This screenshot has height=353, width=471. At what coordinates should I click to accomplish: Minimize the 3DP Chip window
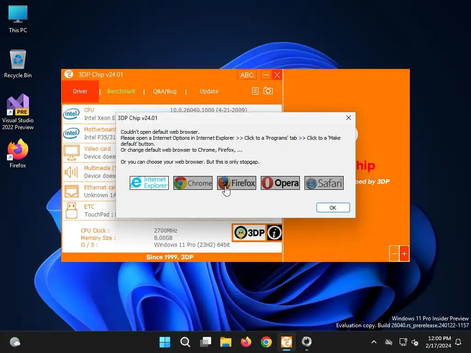tap(266, 75)
